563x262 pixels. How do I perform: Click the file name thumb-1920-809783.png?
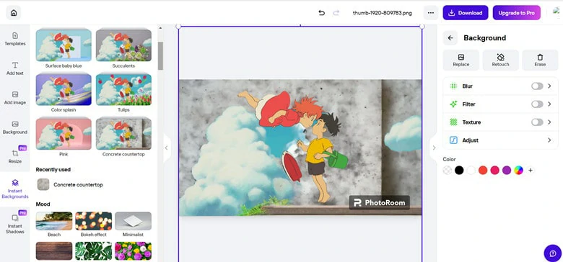(x=383, y=13)
